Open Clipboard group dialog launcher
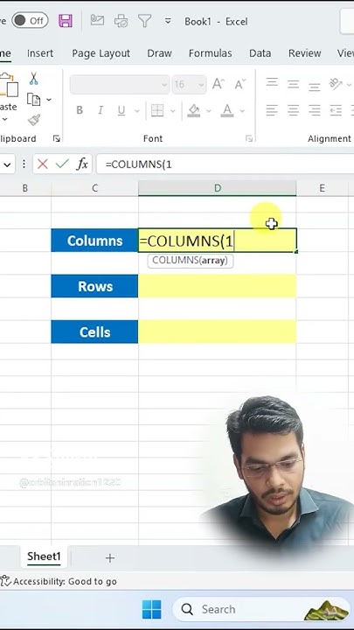The width and height of the screenshot is (354, 630). (x=56, y=138)
